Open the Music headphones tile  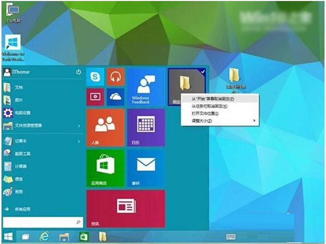116,77
